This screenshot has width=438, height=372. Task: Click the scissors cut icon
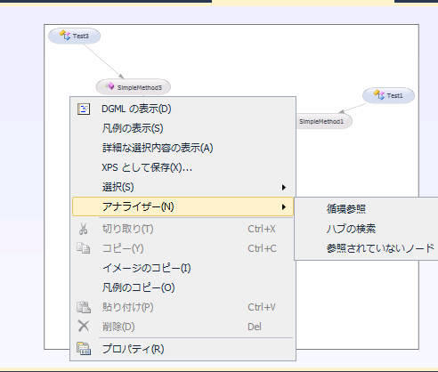(x=84, y=229)
